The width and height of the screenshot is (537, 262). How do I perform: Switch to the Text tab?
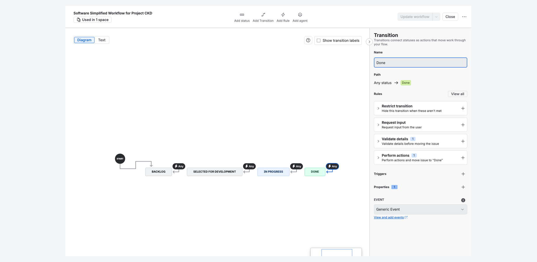pos(102,40)
